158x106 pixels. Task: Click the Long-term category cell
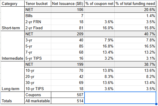coord(12,76)
